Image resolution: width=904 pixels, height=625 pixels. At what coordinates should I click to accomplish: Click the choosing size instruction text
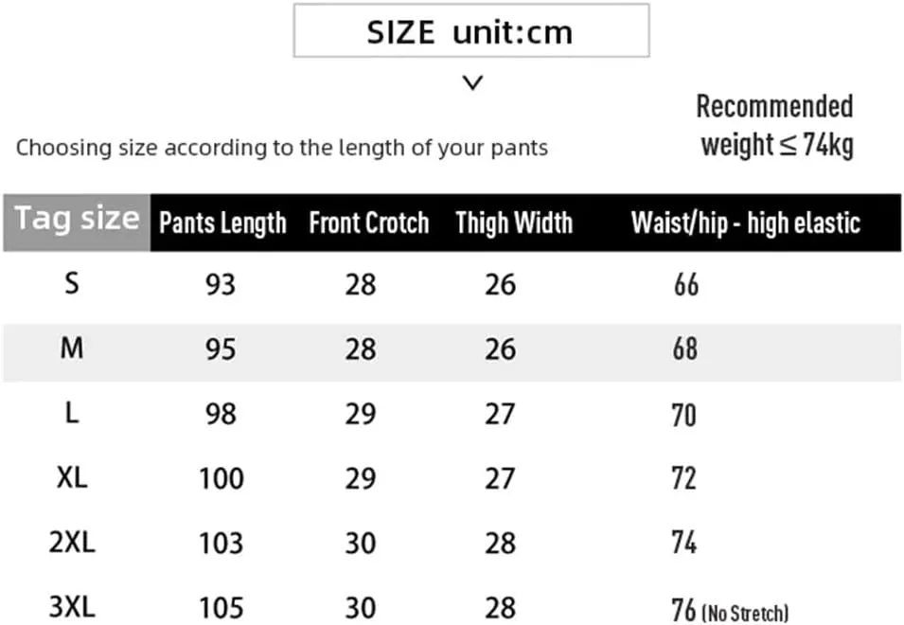pos(282,148)
